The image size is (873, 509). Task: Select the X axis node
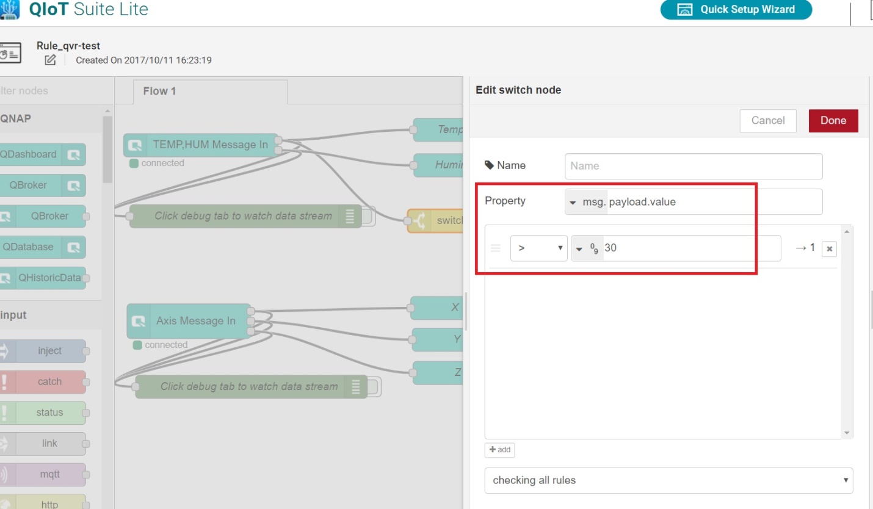(x=437, y=308)
